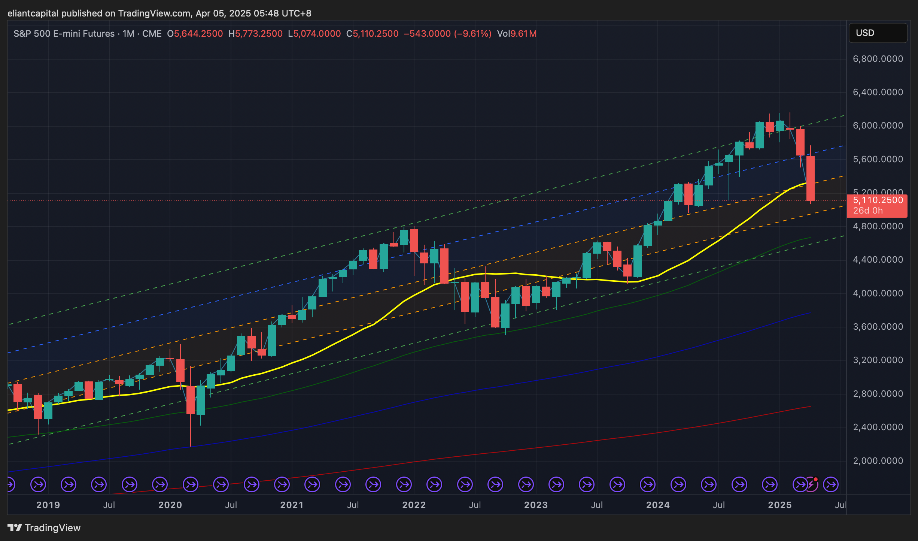Screen dimensions: 918x541
Task: Click rollover marker just left of the 2025 label
Action: (770, 484)
